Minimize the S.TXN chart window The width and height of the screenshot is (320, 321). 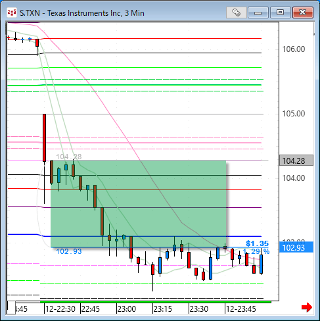pos(258,12)
